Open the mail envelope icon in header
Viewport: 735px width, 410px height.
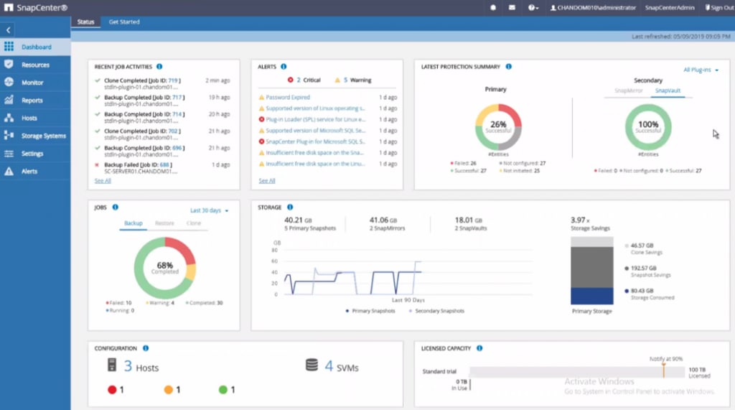pos(512,7)
